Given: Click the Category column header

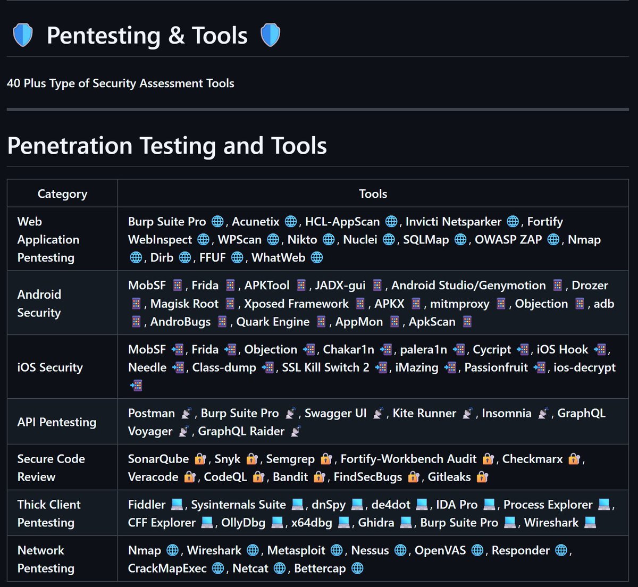Looking at the screenshot, I should (62, 194).
